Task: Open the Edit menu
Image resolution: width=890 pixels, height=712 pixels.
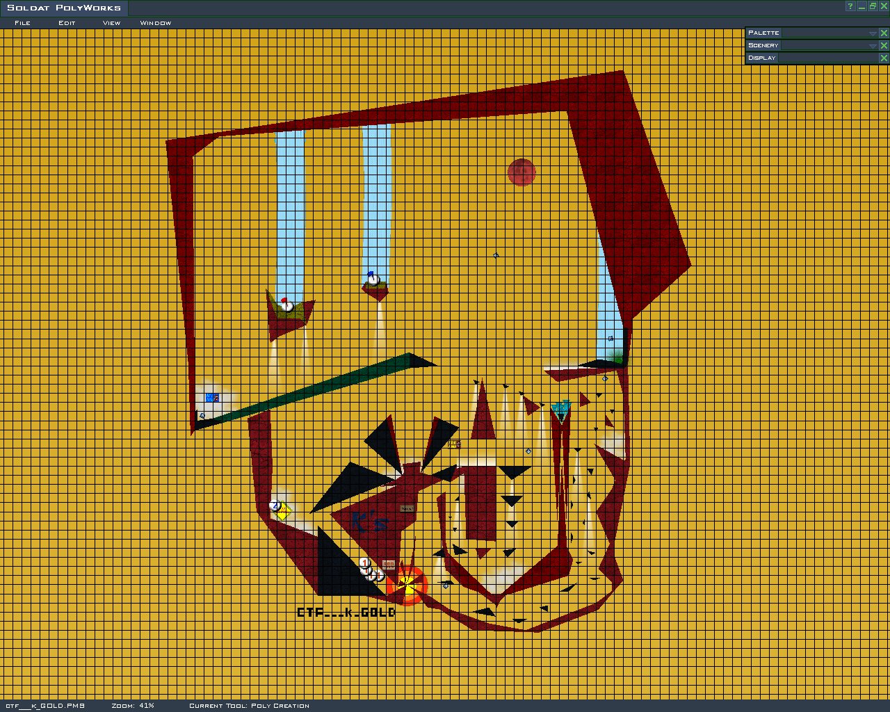Action: pos(67,23)
